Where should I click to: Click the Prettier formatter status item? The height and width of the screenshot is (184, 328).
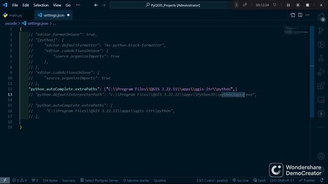pos(307,180)
